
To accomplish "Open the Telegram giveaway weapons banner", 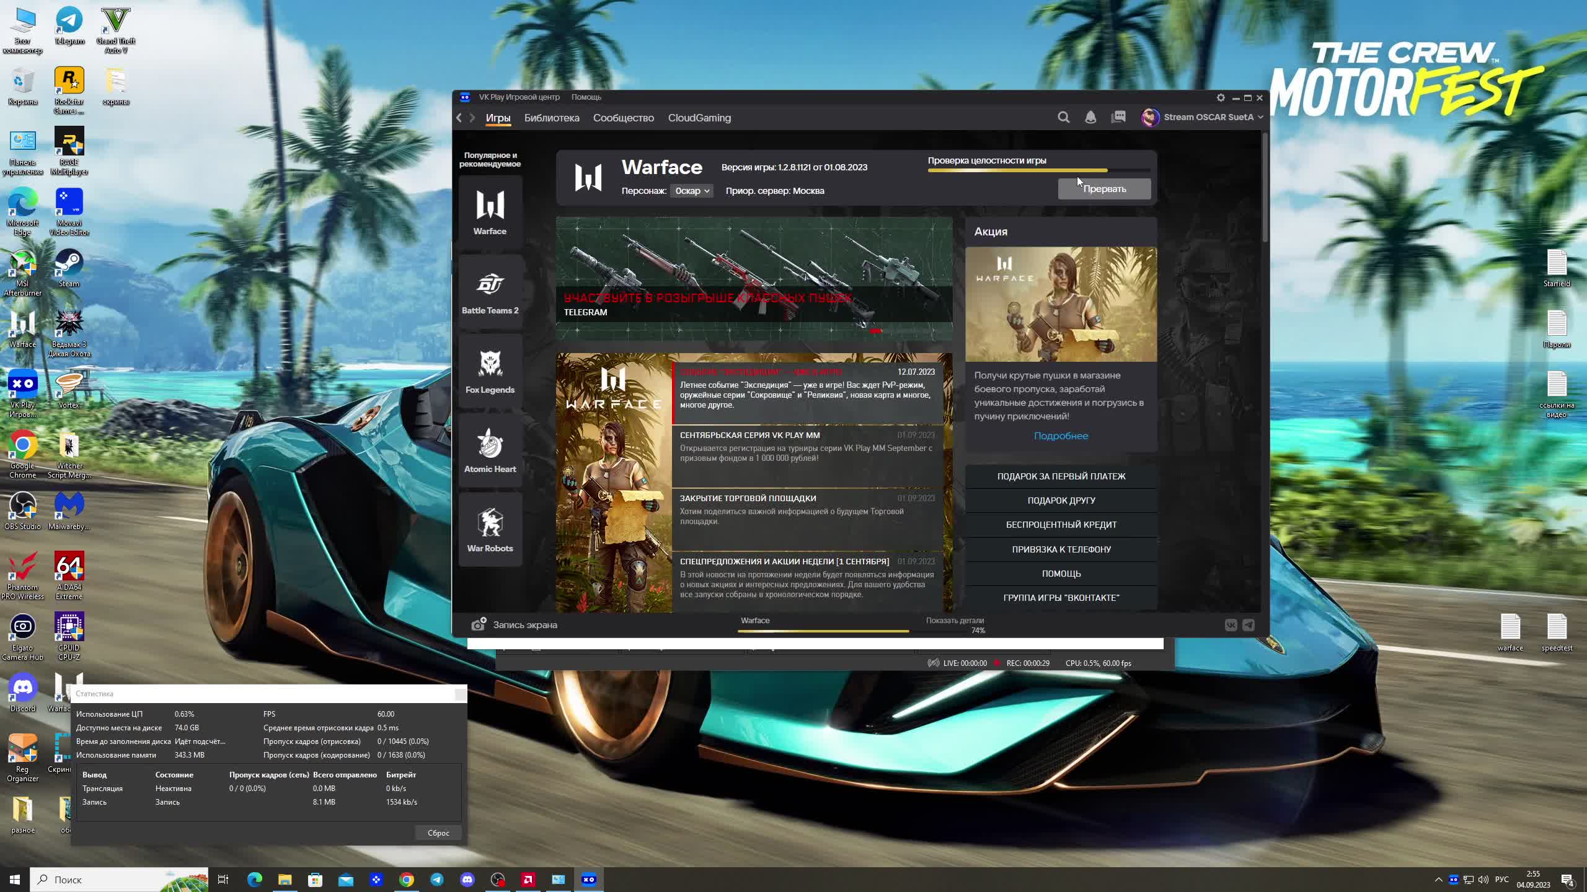I will pos(754,278).
